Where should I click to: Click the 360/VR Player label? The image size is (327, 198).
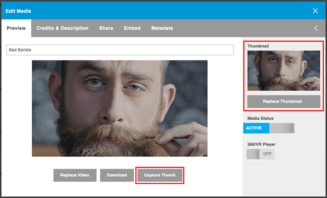click(261, 144)
